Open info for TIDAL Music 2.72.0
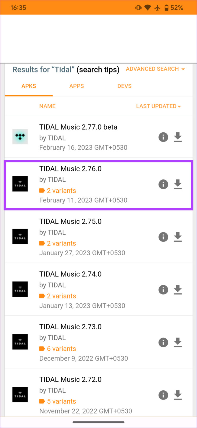The width and height of the screenshot is (197, 428). 163,395
